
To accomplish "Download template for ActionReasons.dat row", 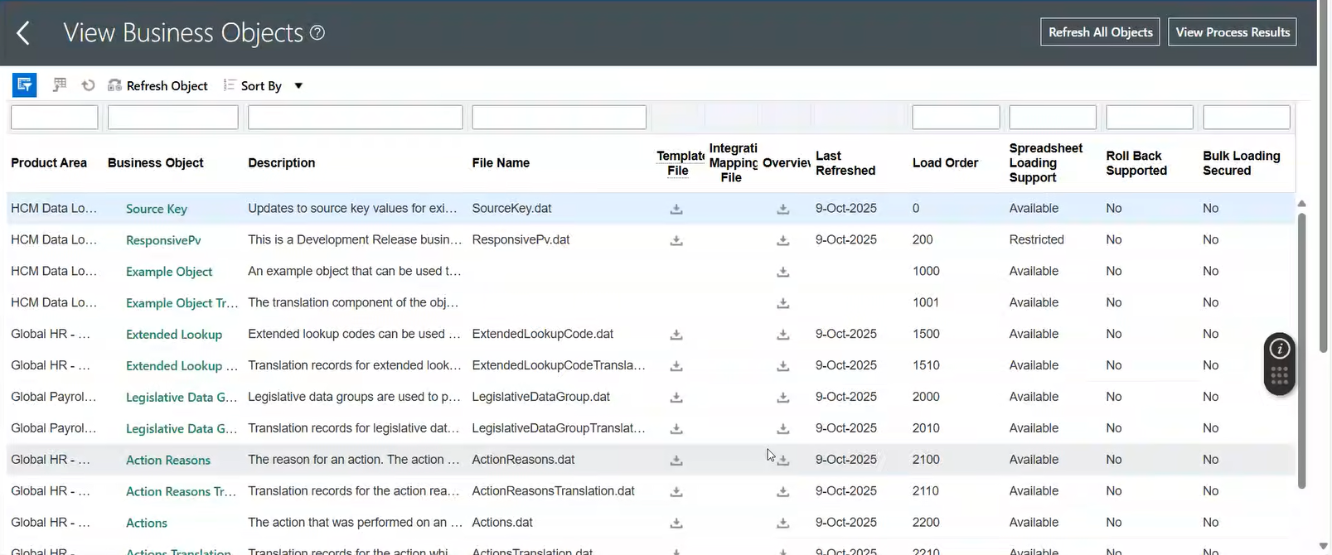I will tap(676, 461).
